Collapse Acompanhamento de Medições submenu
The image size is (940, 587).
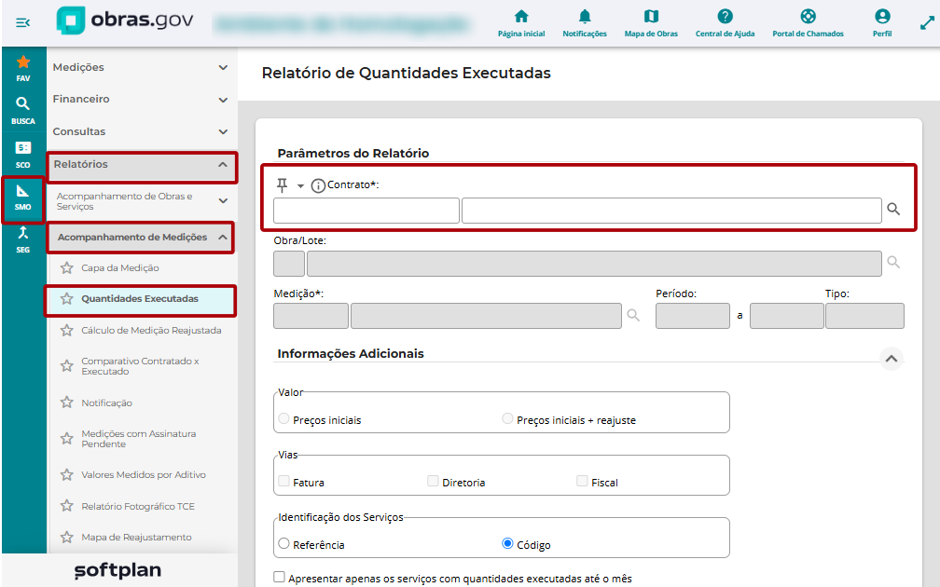coord(142,238)
